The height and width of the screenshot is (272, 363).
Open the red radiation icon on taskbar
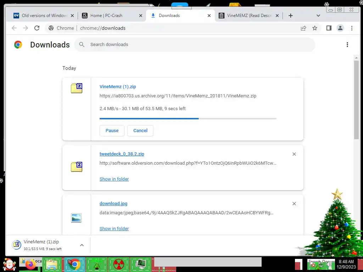[118, 264]
